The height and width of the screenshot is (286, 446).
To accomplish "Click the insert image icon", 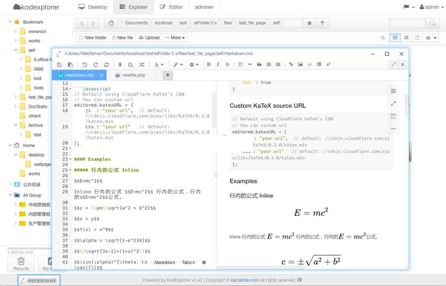I will click(300, 65).
